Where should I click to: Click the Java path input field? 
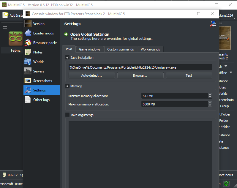pyautogui.click(x=140, y=67)
